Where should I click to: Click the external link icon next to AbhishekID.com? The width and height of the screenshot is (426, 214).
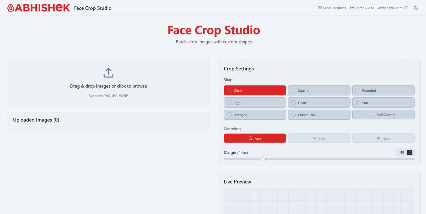[x=406, y=8]
